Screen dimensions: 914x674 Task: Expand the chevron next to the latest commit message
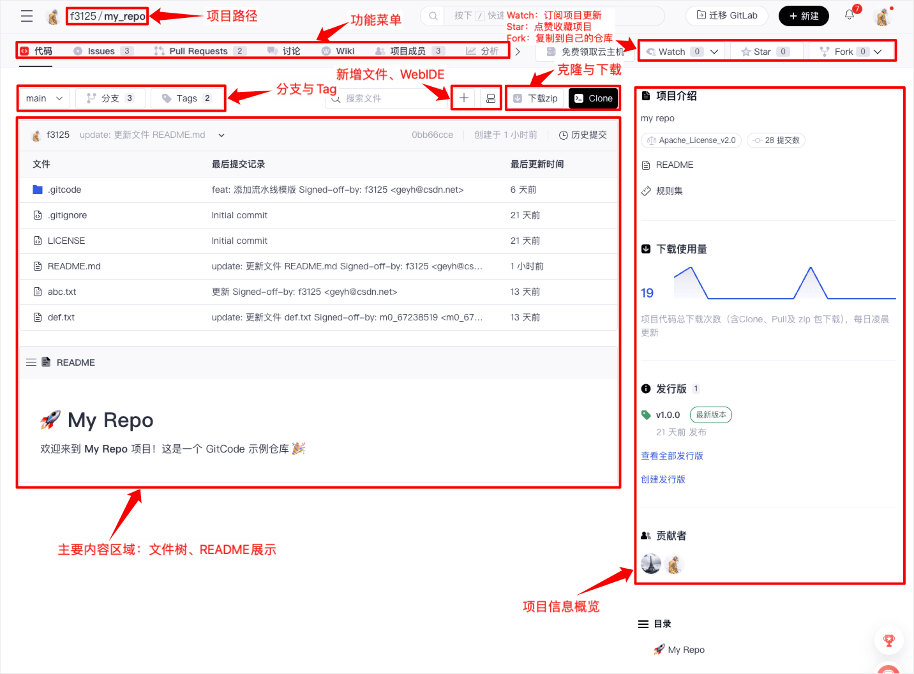coord(221,135)
